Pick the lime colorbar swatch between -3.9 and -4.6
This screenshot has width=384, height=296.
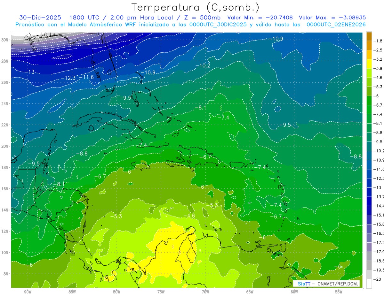pyautogui.click(x=369, y=73)
